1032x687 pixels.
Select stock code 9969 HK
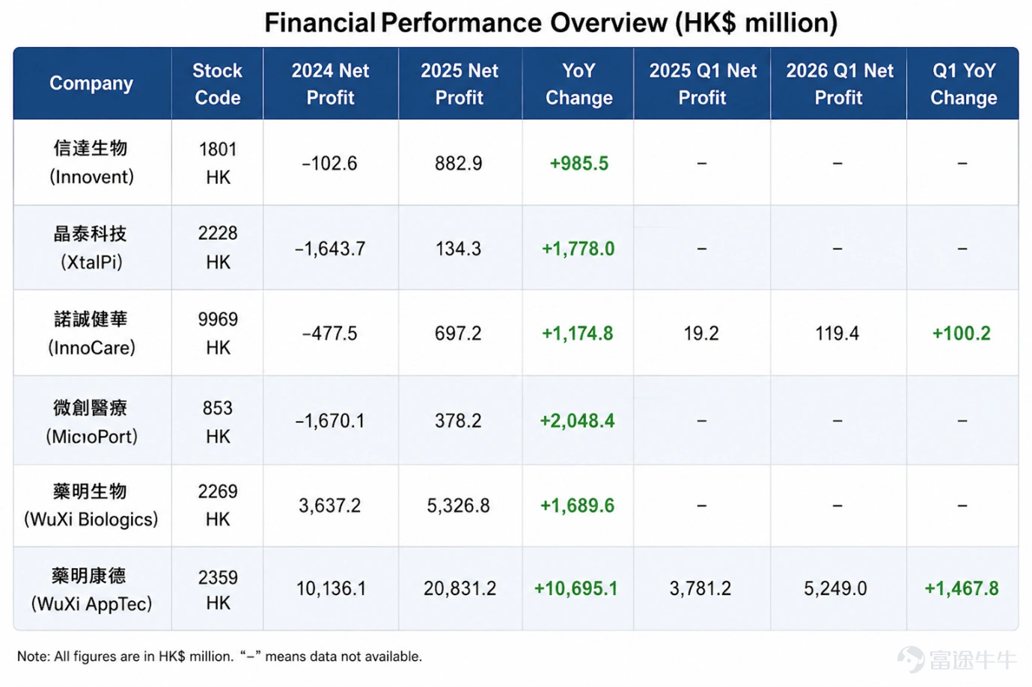pyautogui.click(x=218, y=333)
